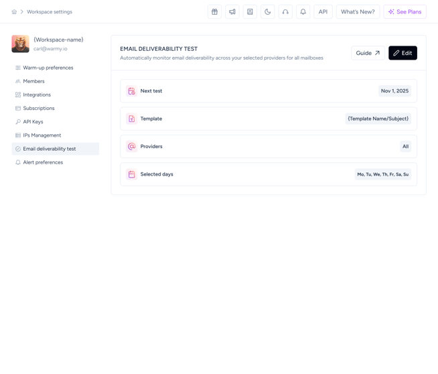The width and height of the screenshot is (438, 374).
Task: Click the Providers All value
Action: point(406,147)
